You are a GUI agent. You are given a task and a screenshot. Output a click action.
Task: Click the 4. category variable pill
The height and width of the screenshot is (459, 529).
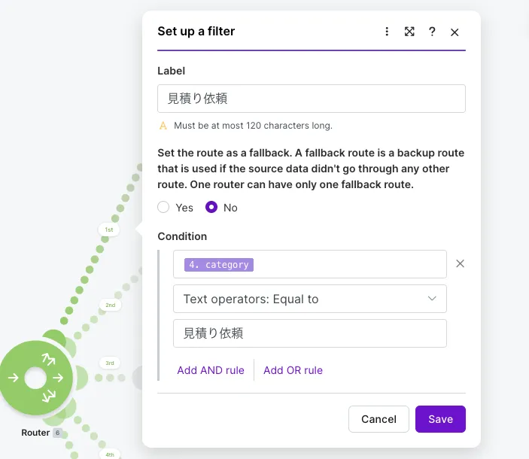[219, 265]
